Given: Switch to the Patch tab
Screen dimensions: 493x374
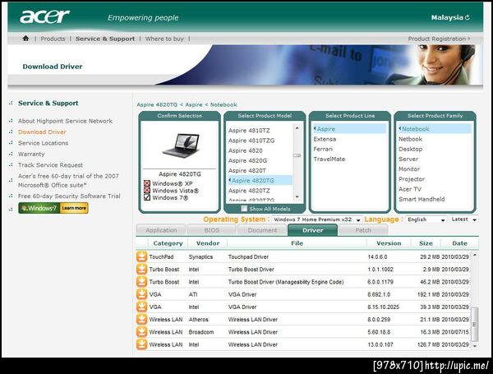Looking at the screenshot, I should pyautogui.click(x=363, y=230).
